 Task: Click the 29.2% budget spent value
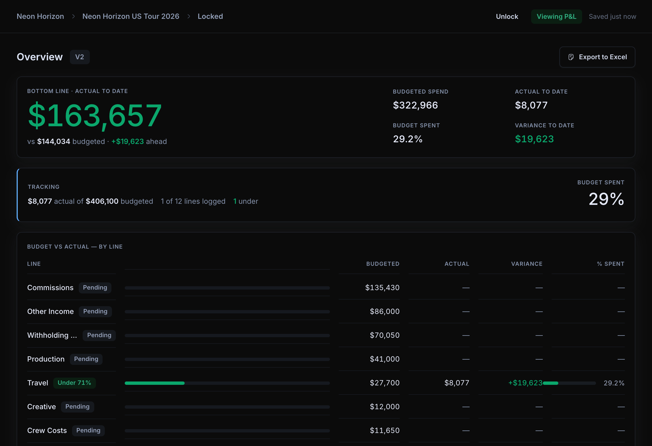[x=408, y=139]
